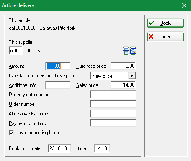Click the supplier list icon
Image resolution: width=191 pixels, height=161 pixels.
pos(126,51)
